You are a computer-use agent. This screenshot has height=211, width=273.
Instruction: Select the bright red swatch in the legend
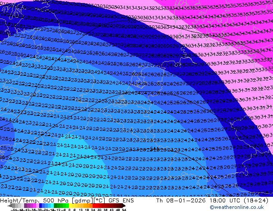point(94,206)
